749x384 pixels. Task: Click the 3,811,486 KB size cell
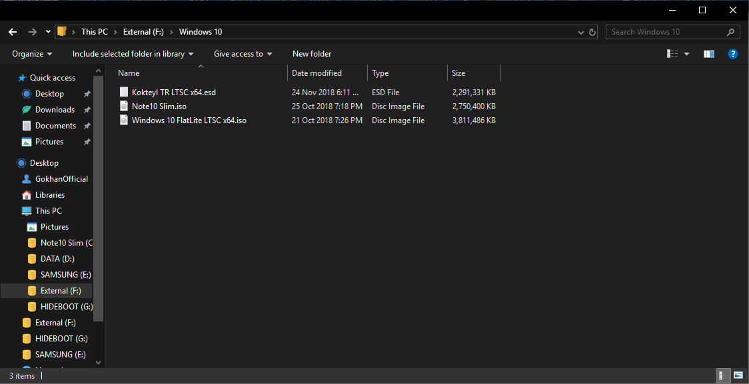(x=474, y=120)
